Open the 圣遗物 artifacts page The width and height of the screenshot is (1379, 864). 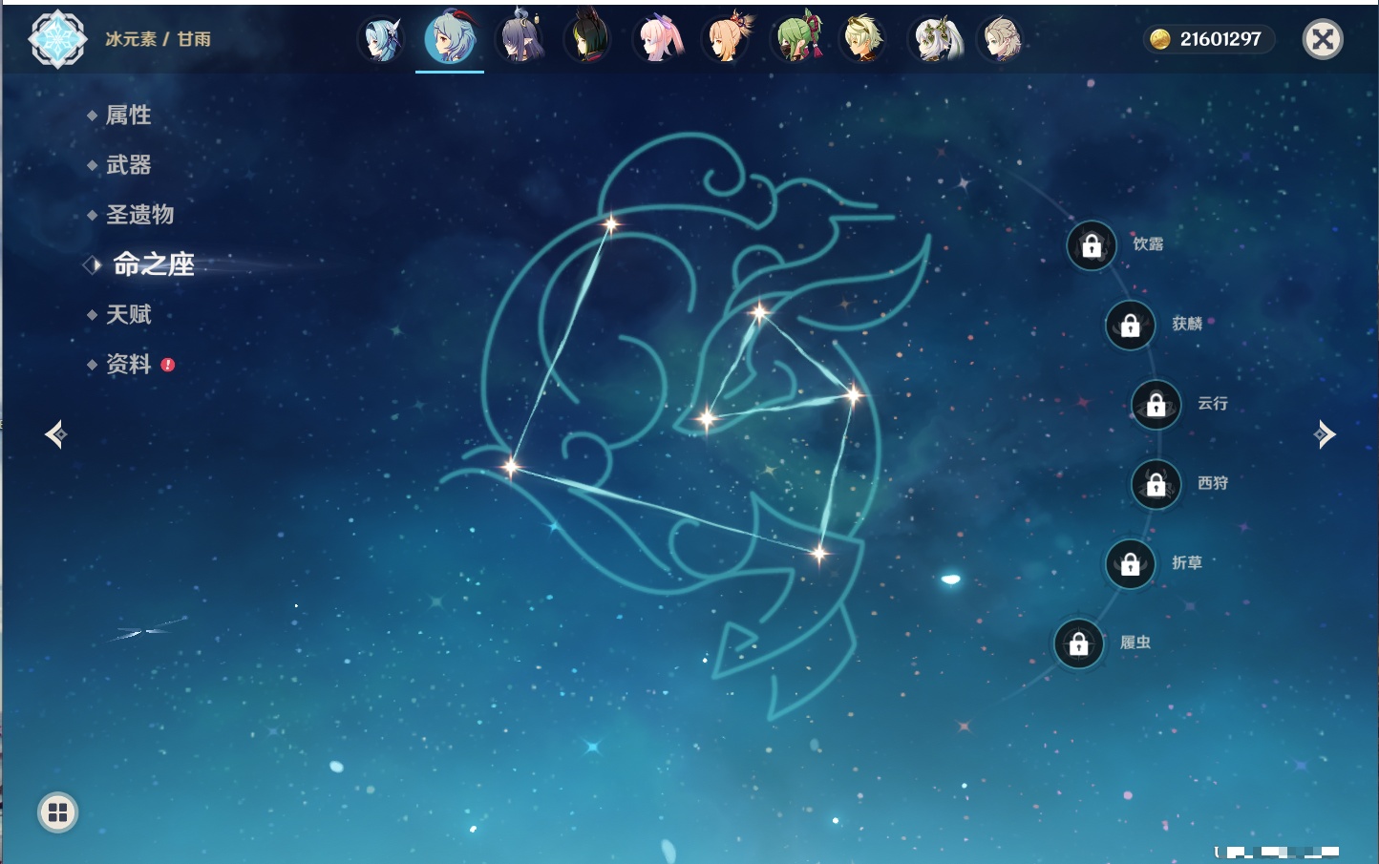[x=139, y=215]
